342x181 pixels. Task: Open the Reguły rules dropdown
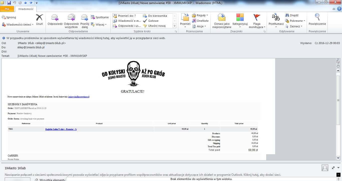click(x=200, y=16)
